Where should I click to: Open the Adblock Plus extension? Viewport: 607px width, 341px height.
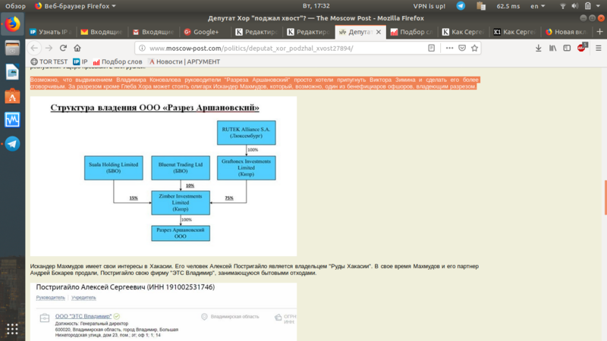(x=581, y=48)
